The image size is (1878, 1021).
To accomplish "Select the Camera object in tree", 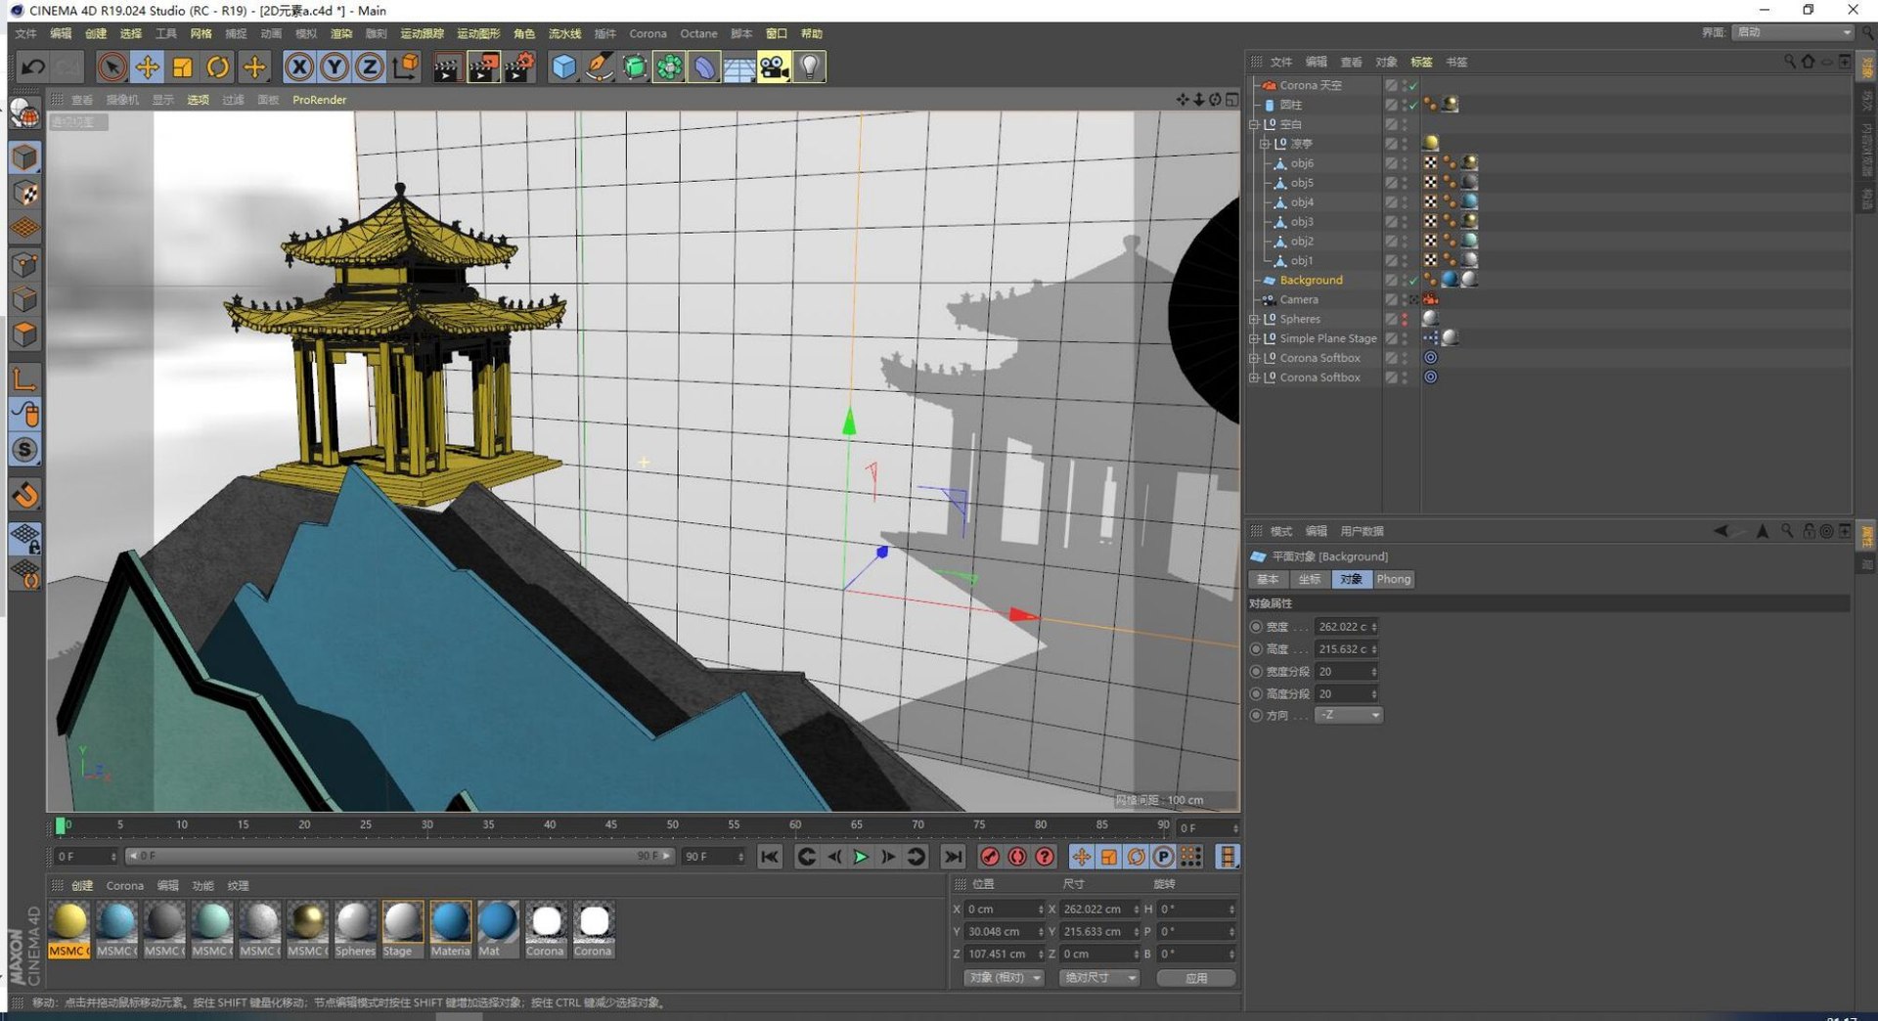I will [x=1299, y=299].
